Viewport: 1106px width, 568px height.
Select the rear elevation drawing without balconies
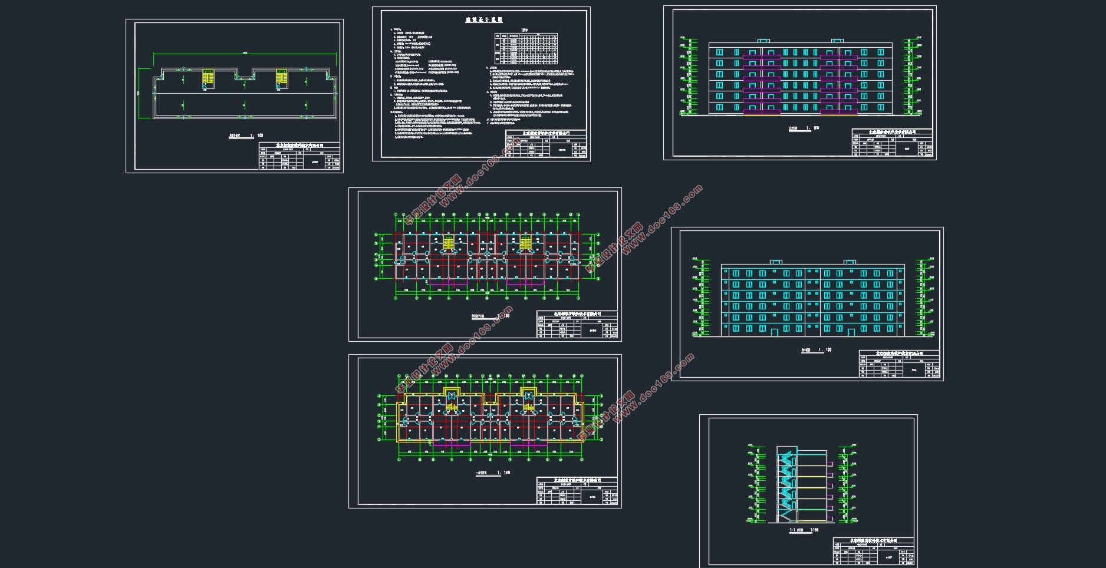(812, 299)
